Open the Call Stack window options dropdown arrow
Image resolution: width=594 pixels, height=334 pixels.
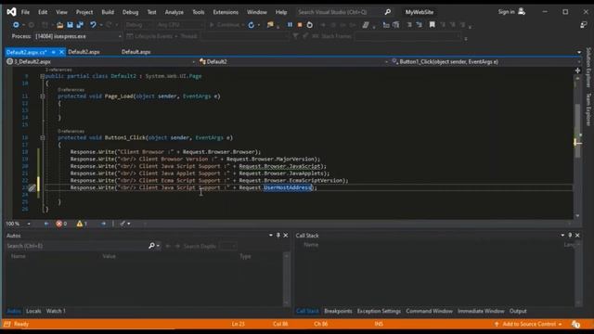562,235
